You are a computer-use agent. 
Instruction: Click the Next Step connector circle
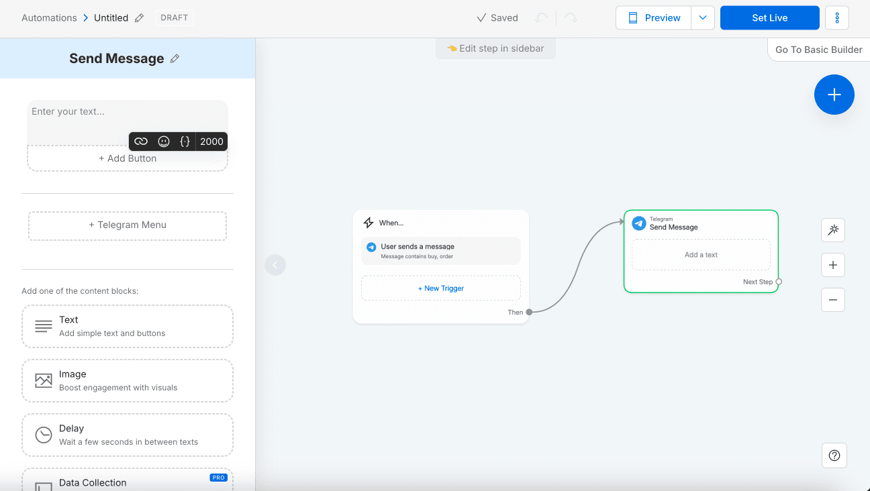click(x=779, y=282)
